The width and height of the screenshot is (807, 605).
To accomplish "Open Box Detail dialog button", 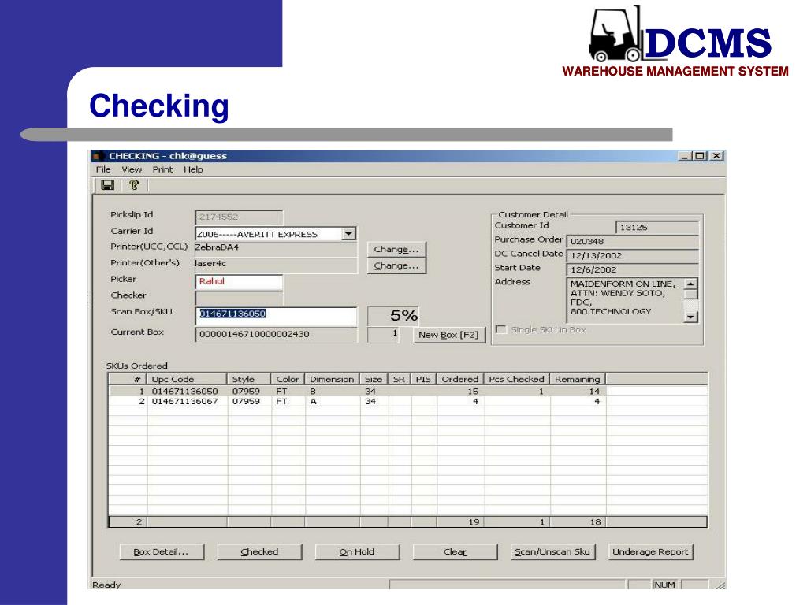I will coord(161,552).
